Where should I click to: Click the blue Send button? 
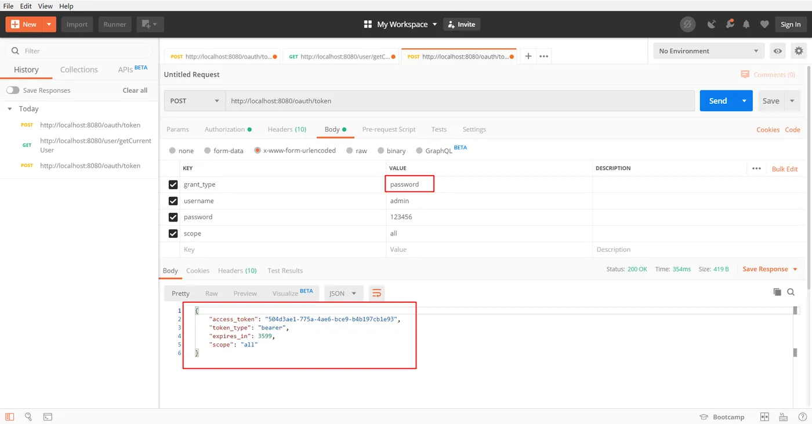pyautogui.click(x=718, y=101)
